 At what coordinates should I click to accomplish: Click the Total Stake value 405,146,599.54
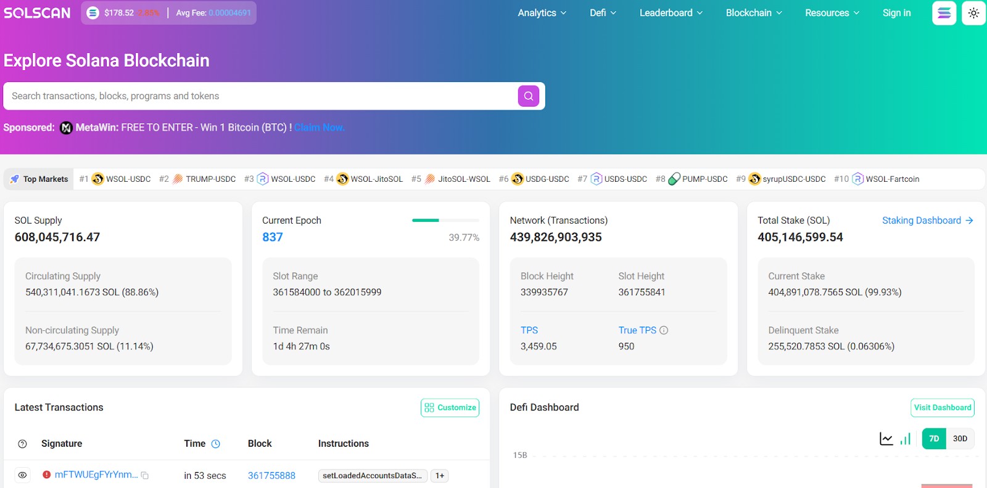(x=800, y=237)
